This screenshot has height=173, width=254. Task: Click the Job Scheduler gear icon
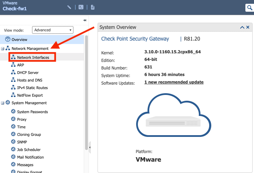[13, 150]
